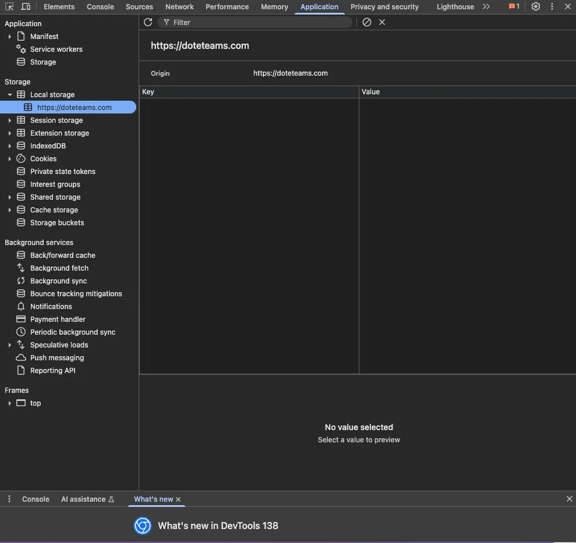Close the What's new drawer tab
The image size is (576, 543).
click(x=178, y=499)
